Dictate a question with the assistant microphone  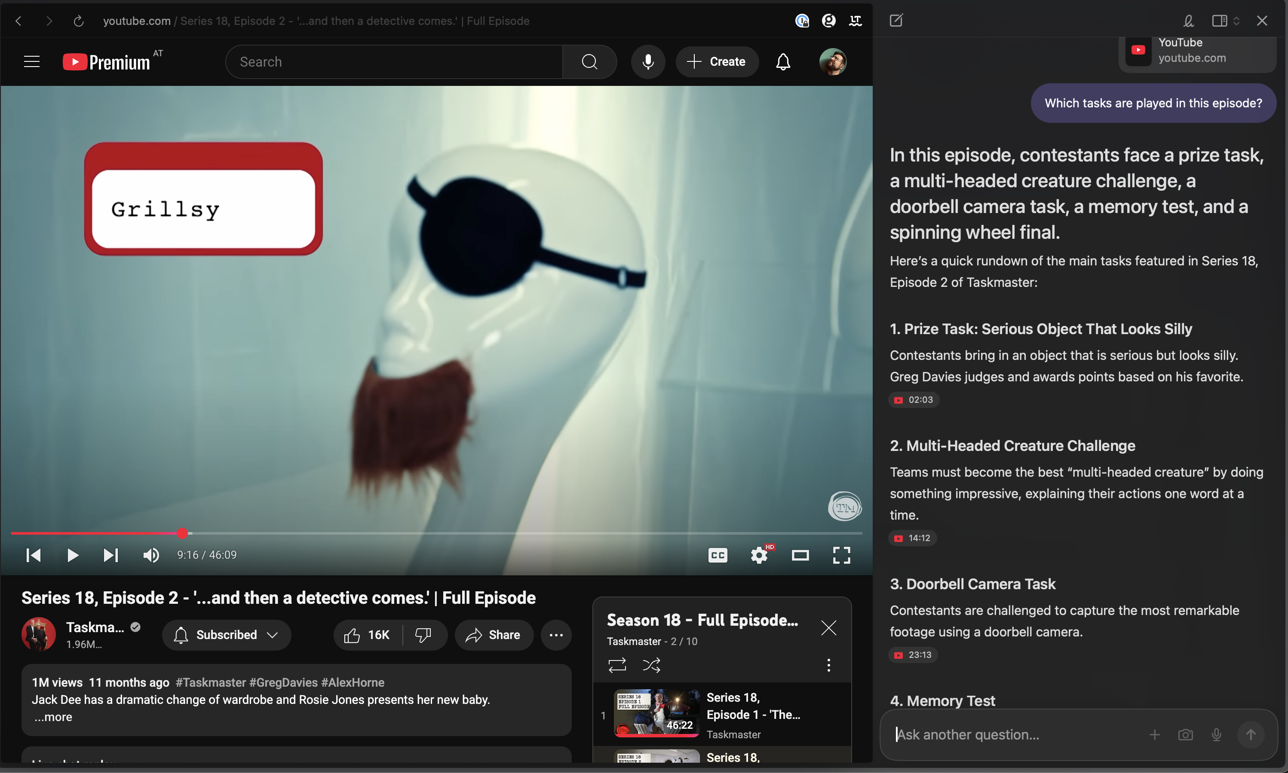[1216, 734]
